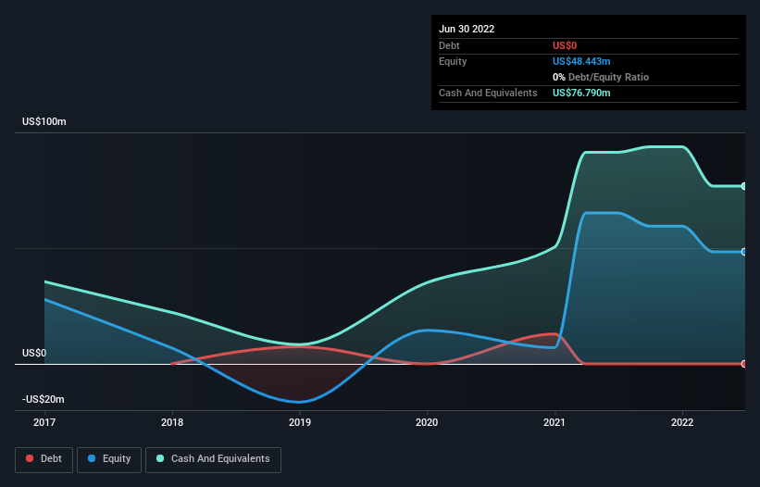Image resolution: width=760 pixels, height=487 pixels.
Task: Click the 2019 x-axis label
Action: 300,422
